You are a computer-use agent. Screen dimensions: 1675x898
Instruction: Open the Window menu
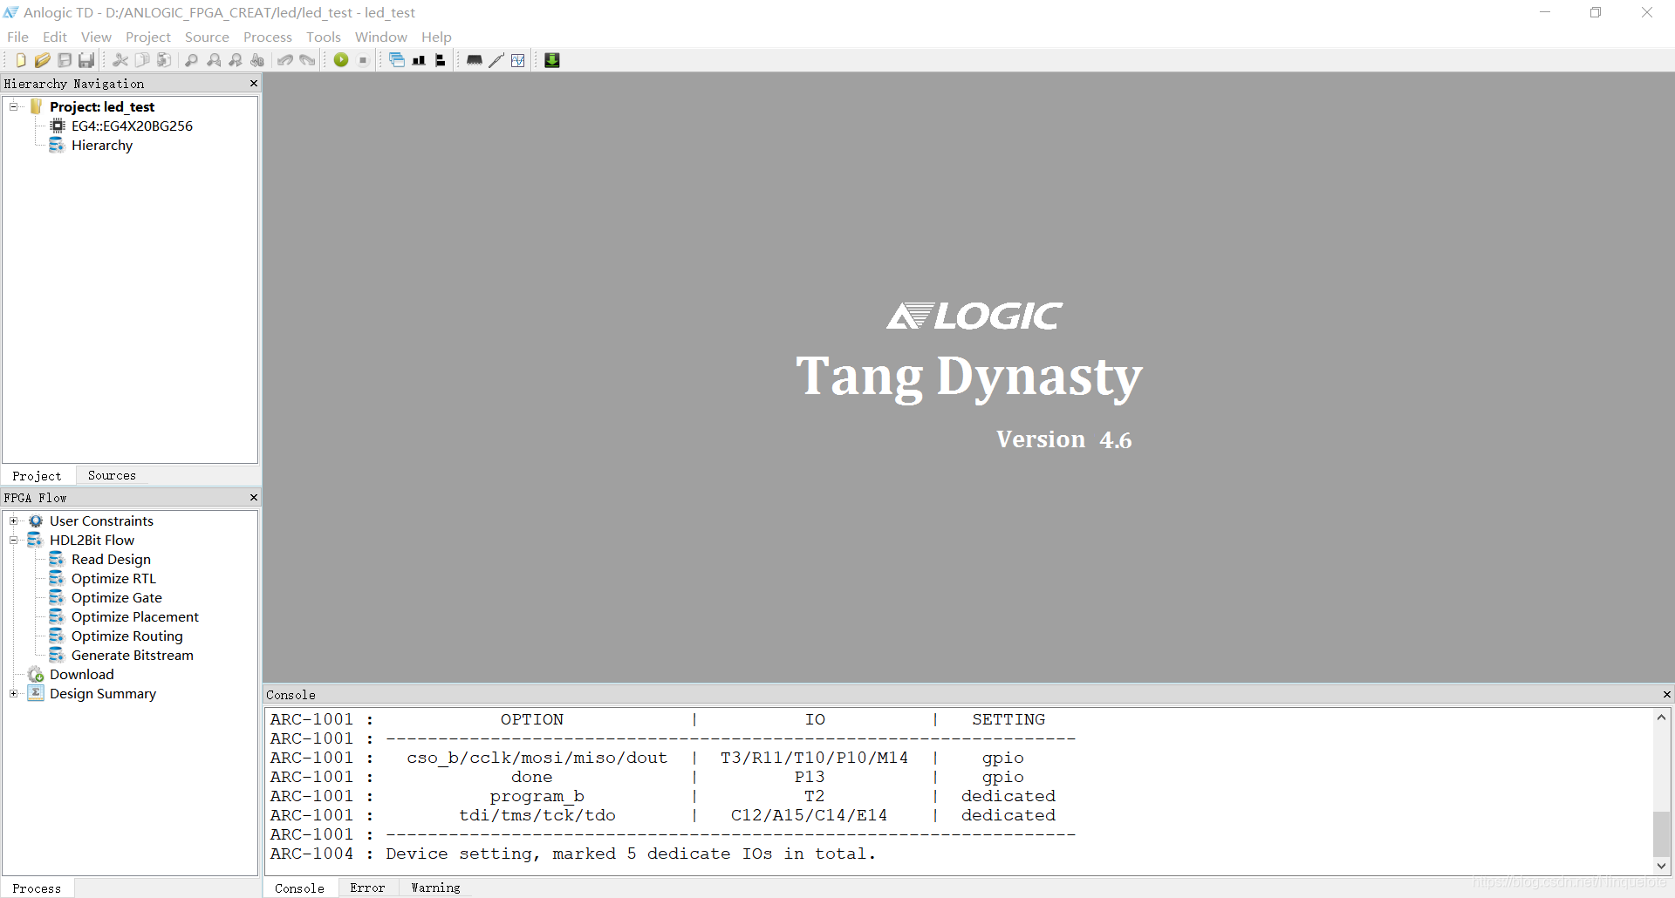pos(381,37)
